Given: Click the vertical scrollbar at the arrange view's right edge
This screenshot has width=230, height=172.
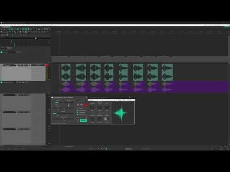Looking at the screenshot, I should [x=229, y=49].
